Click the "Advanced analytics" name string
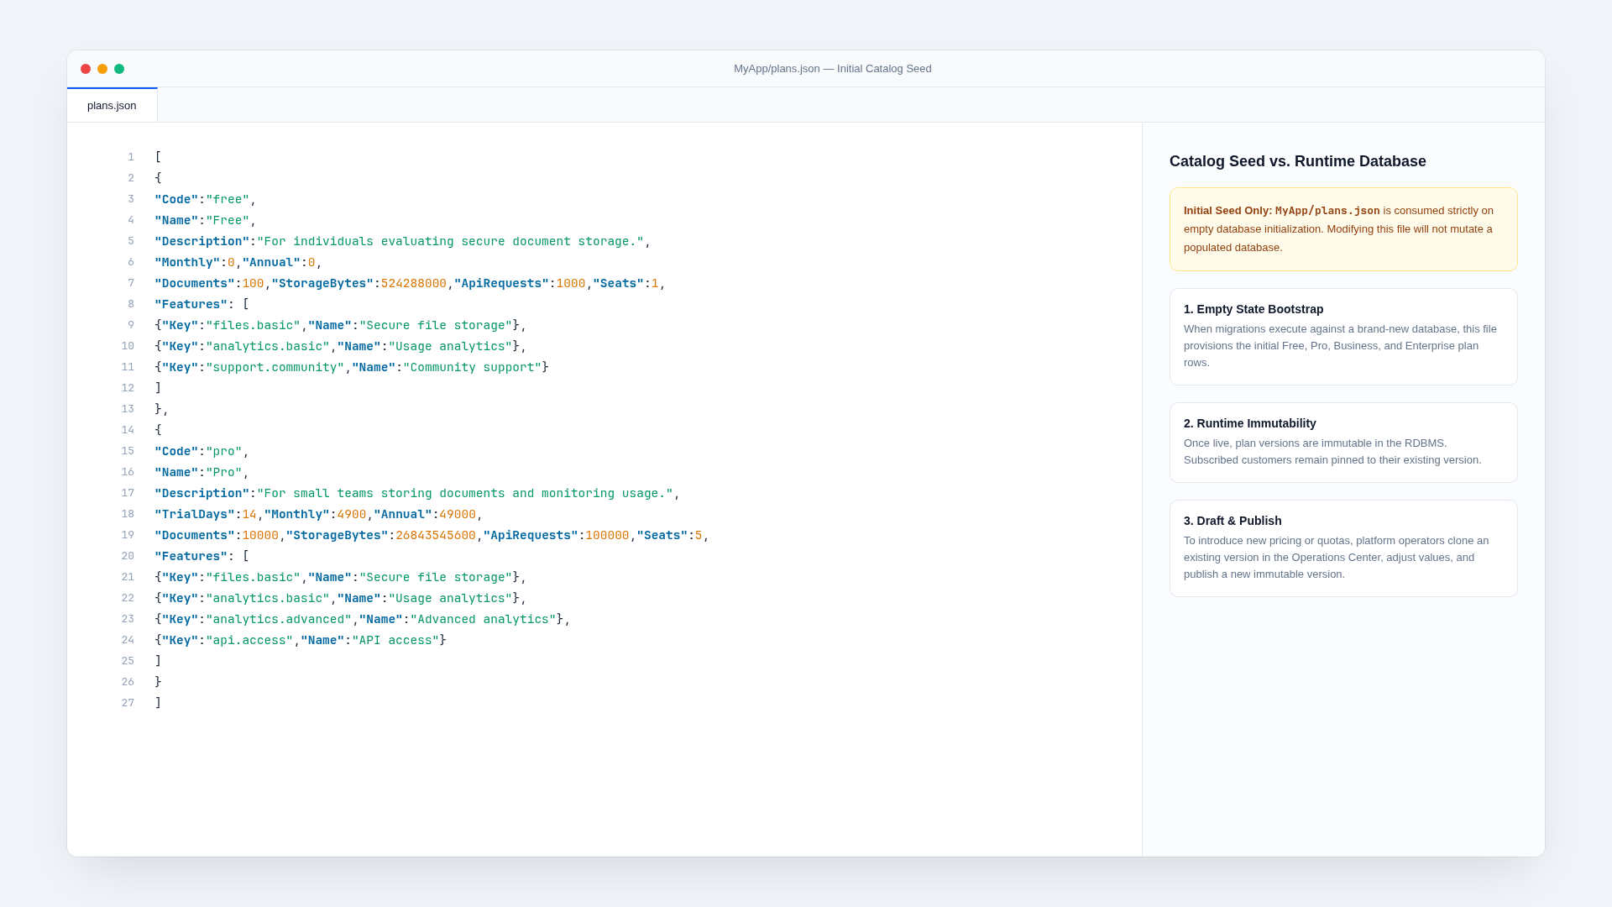 pyautogui.click(x=483, y=619)
